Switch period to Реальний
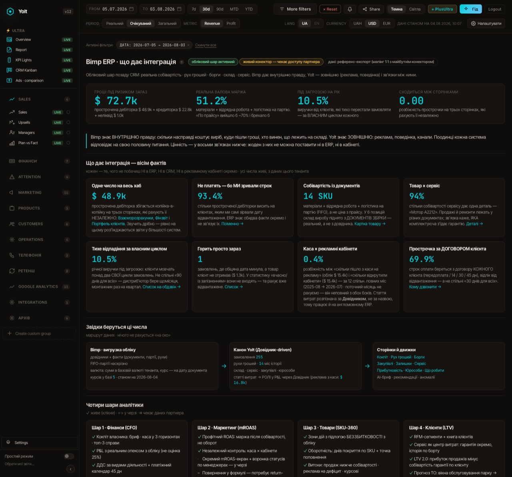Viewport: 512px width, 477px height. pos(115,24)
